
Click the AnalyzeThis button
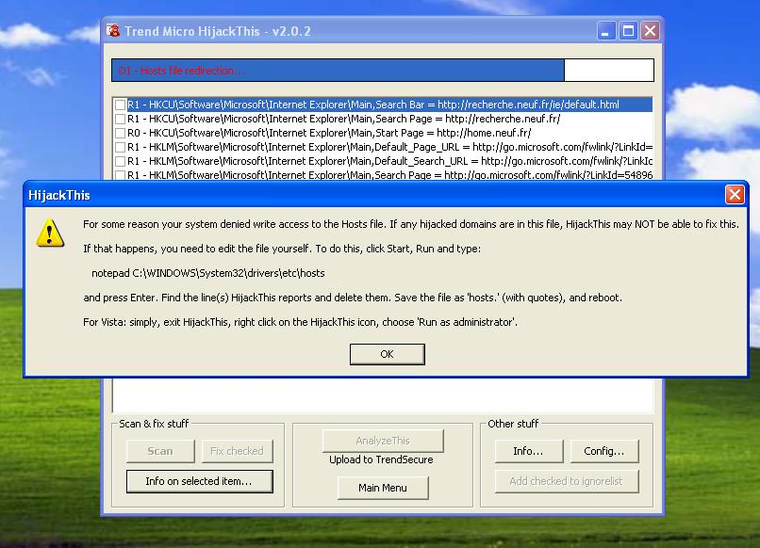[382, 441]
